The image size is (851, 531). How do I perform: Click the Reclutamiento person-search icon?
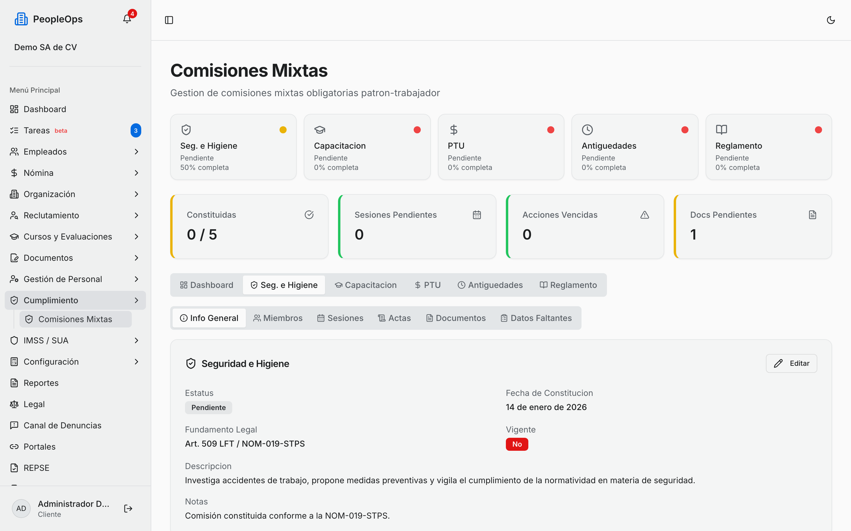(14, 215)
